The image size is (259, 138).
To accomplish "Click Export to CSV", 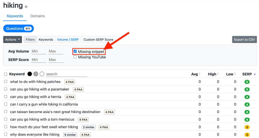I will pyautogui.click(x=245, y=40).
